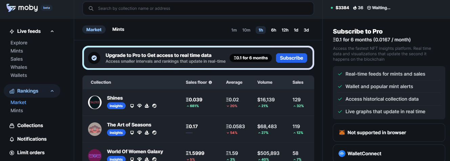
Task: Click the Shines collection thumbnail
Action: pyautogui.click(x=95, y=102)
